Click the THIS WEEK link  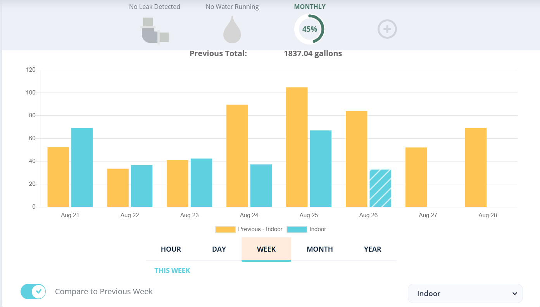pyautogui.click(x=172, y=271)
